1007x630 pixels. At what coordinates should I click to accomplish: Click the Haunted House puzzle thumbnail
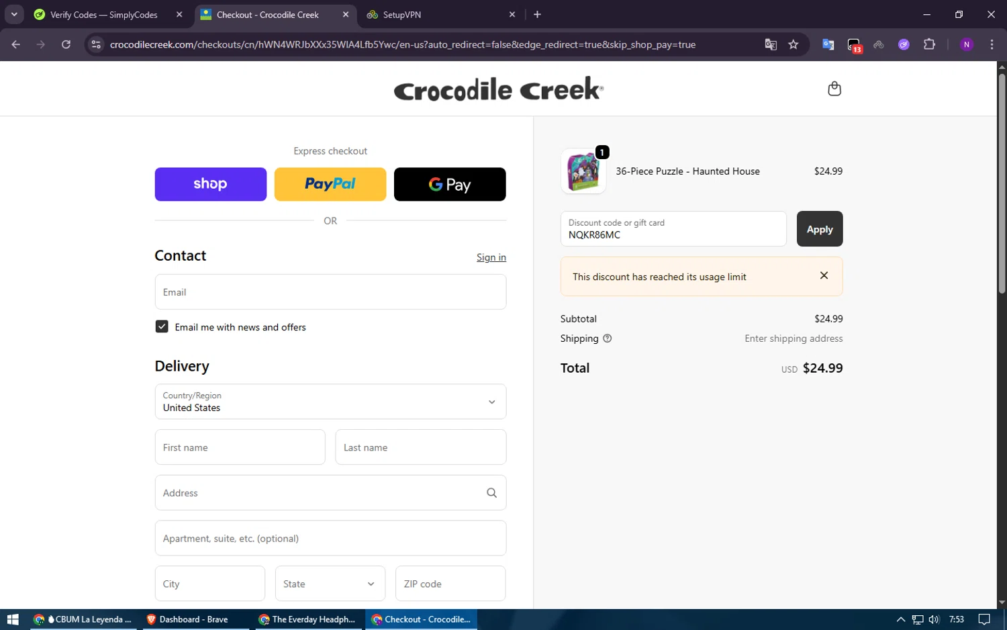coord(583,171)
